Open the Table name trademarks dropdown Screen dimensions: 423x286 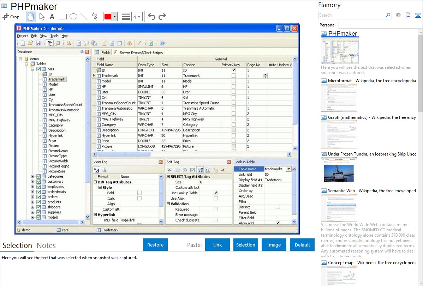click(289, 169)
